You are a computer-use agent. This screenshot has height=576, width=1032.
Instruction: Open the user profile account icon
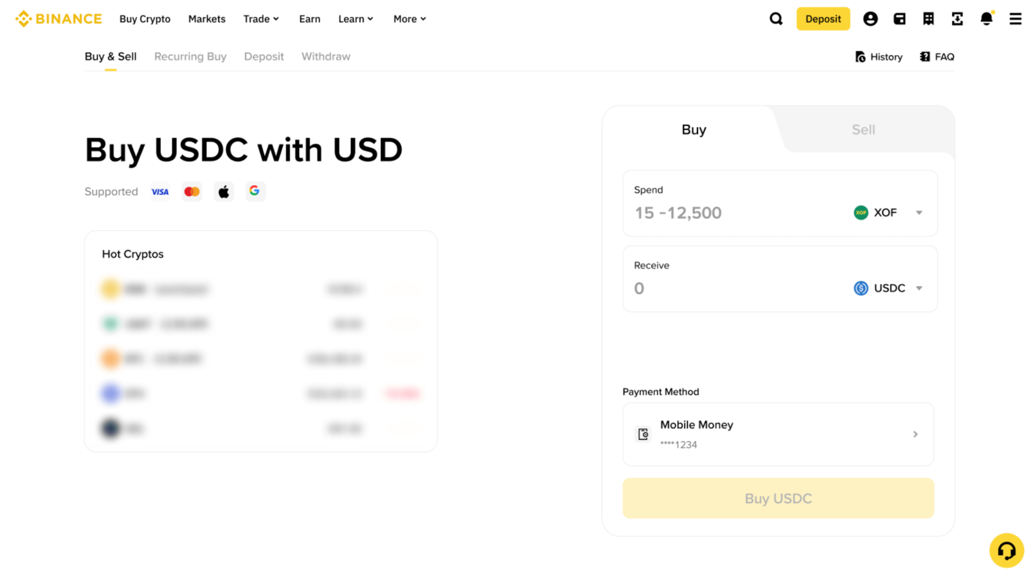(x=870, y=19)
